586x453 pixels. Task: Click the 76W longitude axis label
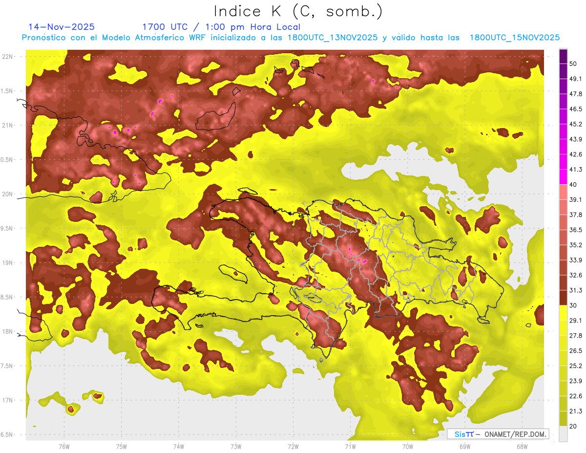pos(64,447)
